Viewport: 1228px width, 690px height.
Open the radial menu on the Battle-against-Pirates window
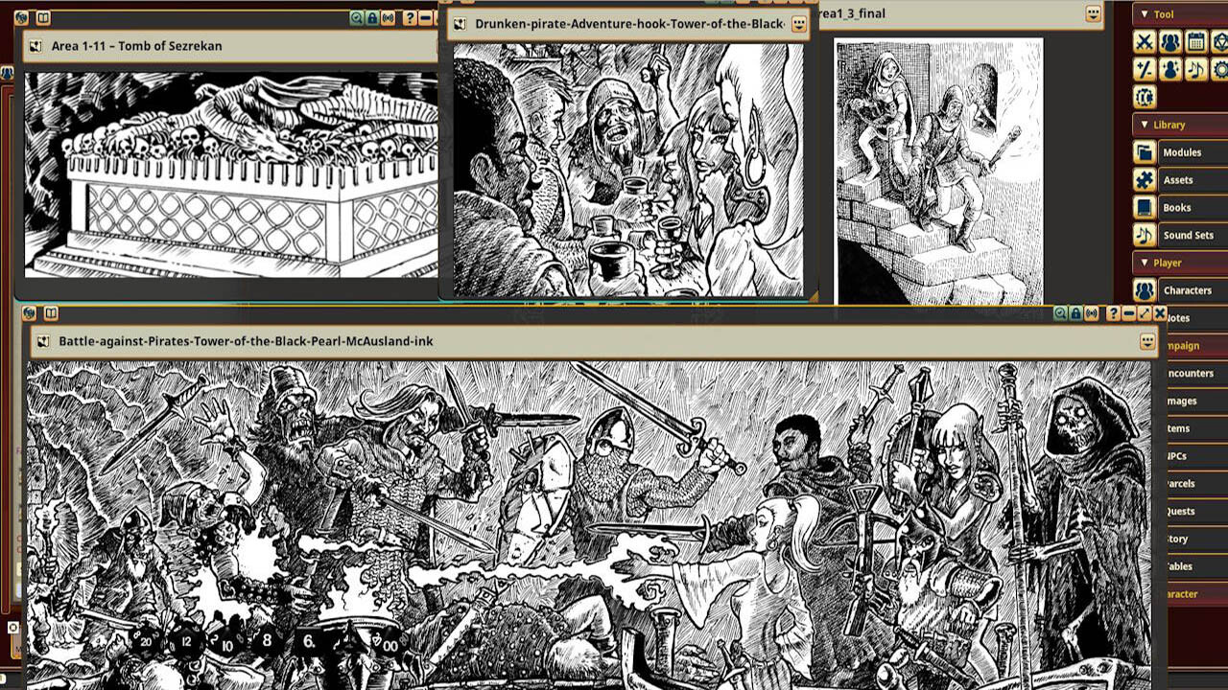coord(1147,341)
